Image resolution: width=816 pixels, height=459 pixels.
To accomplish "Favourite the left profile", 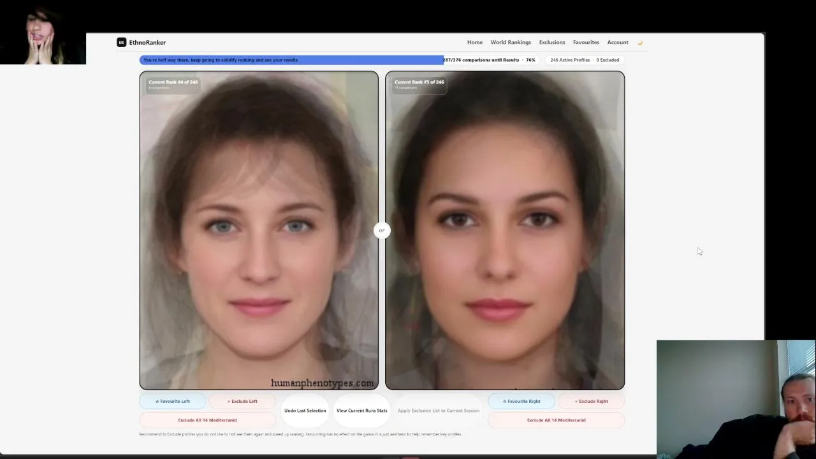I will coord(173,401).
